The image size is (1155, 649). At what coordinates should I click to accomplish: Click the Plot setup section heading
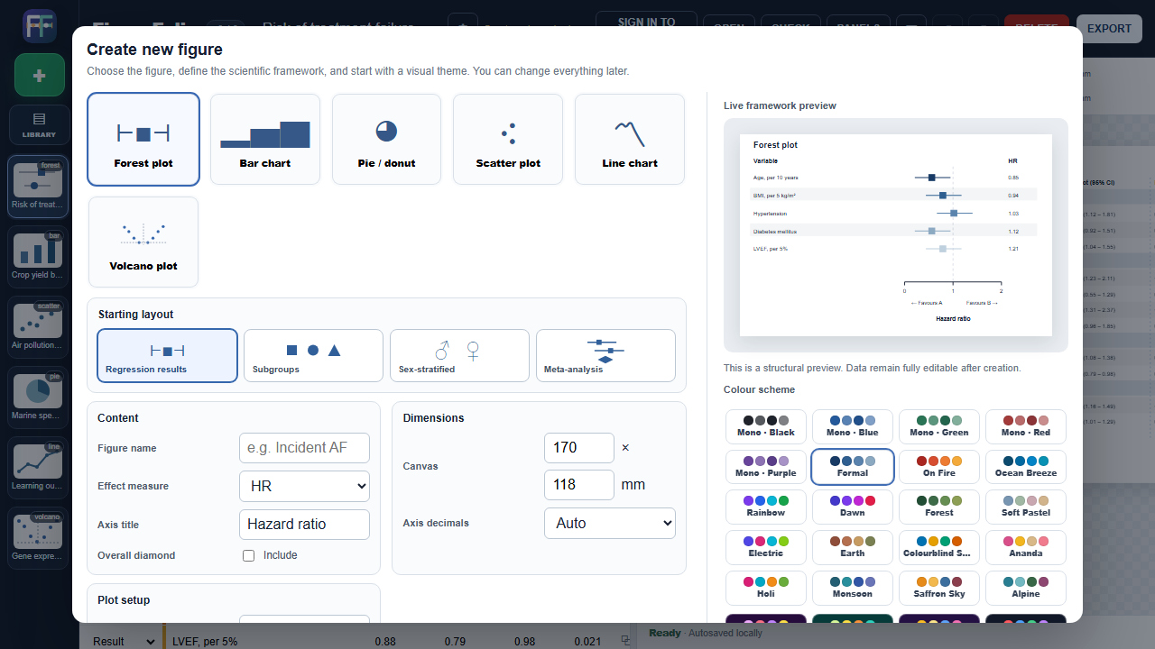(124, 600)
